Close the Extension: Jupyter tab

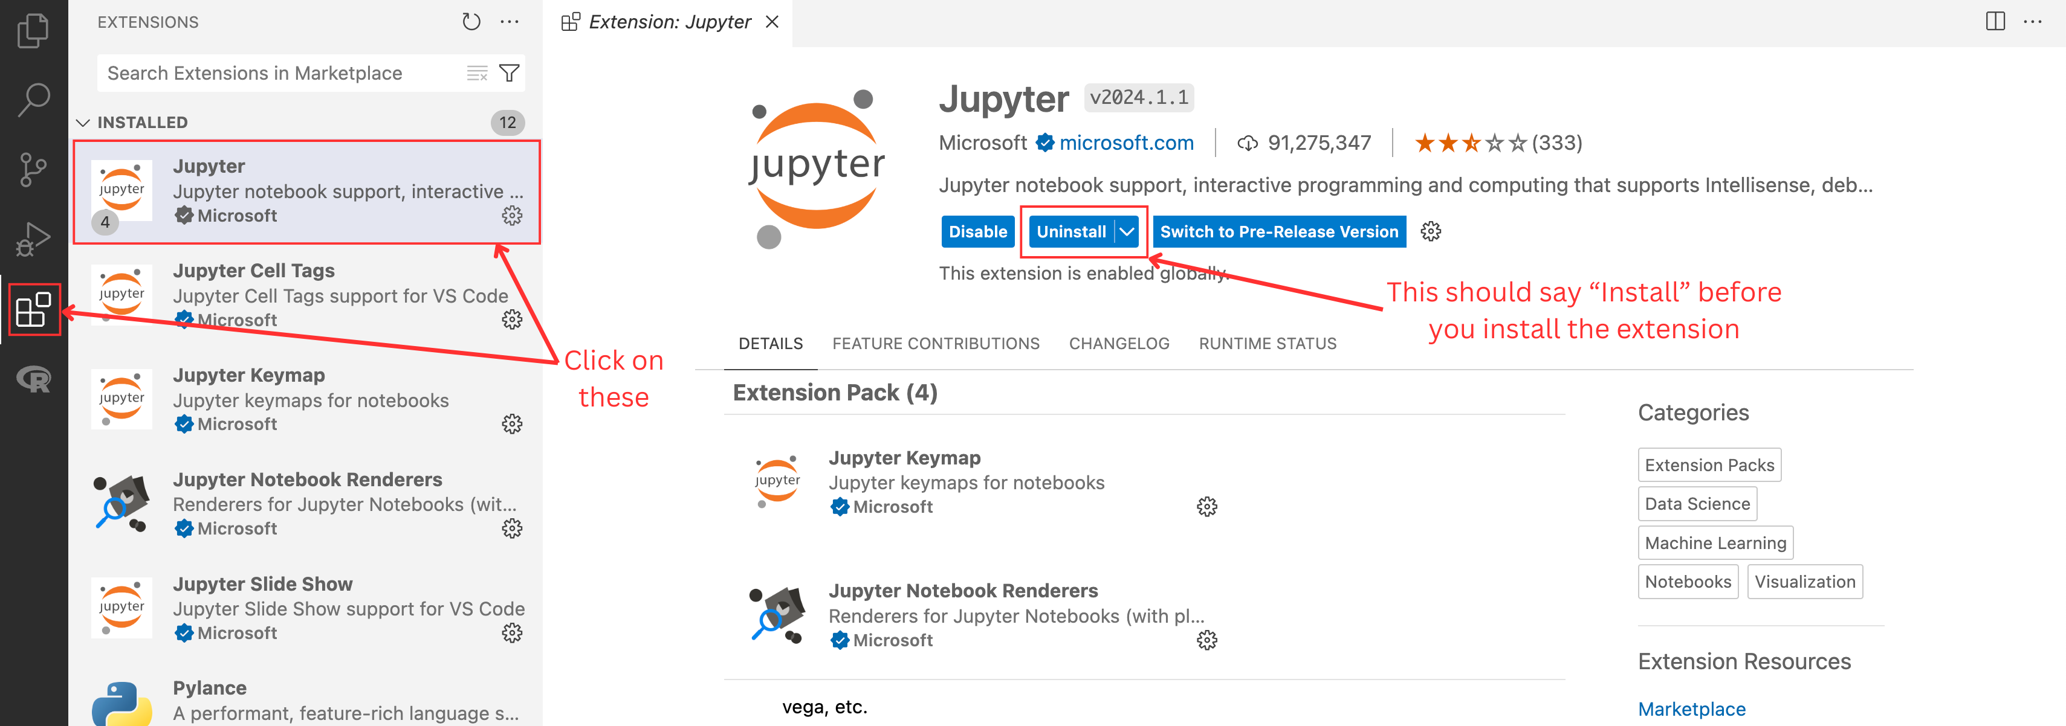point(771,22)
